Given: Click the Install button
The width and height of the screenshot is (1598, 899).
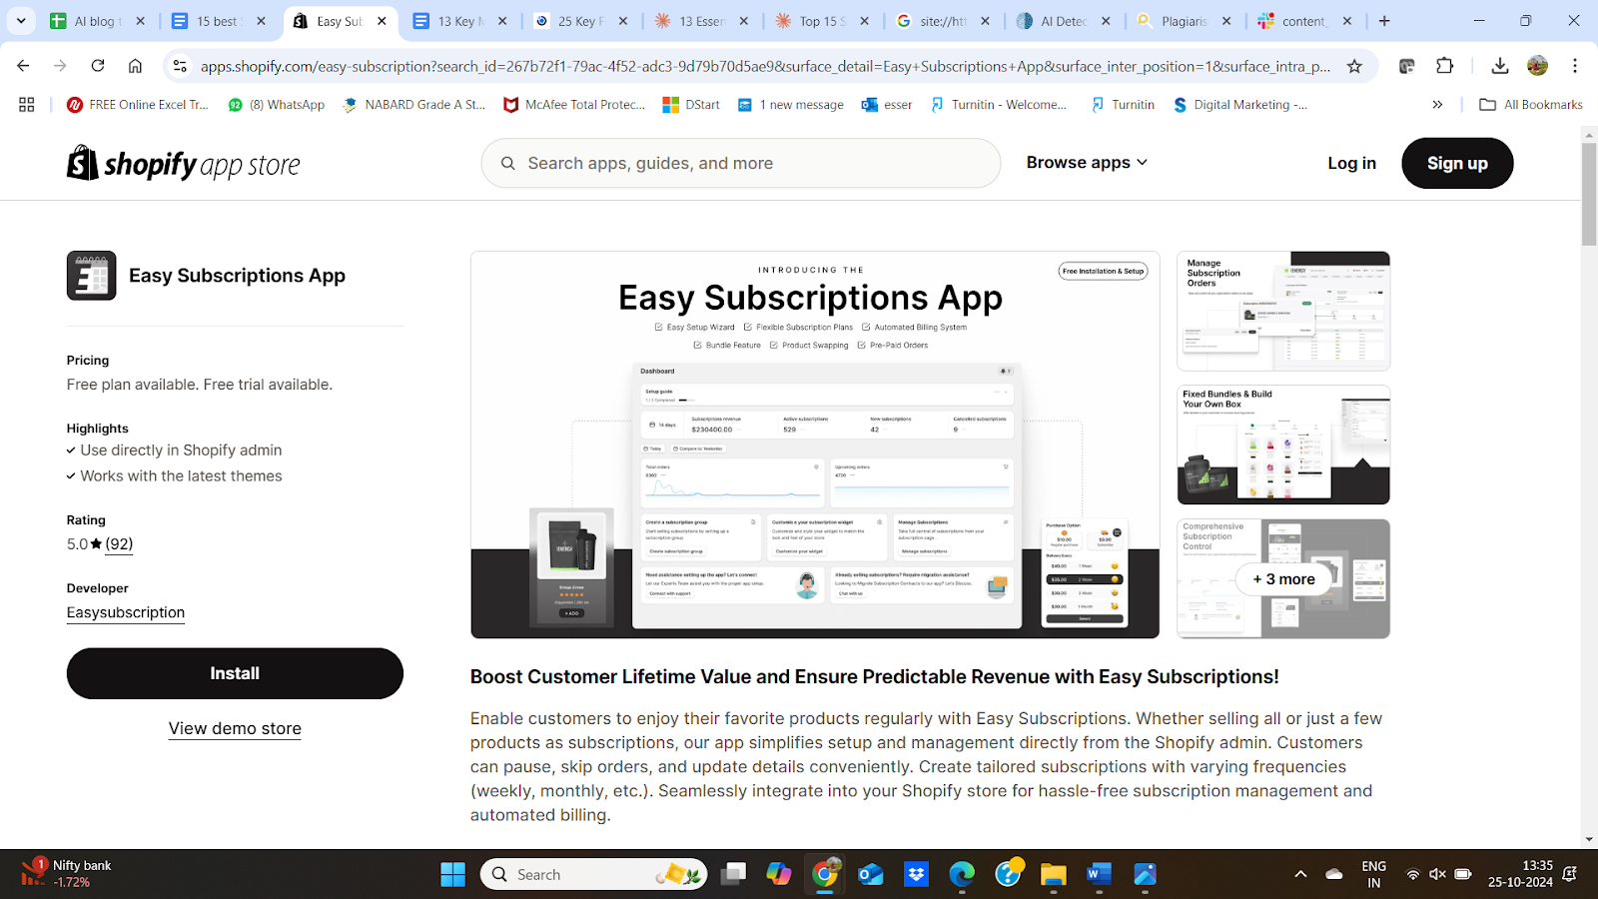Looking at the screenshot, I should 235,673.
